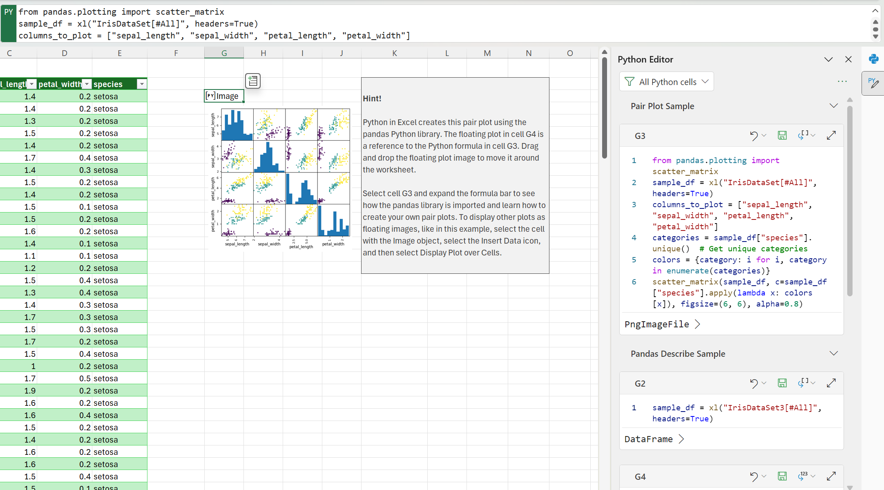Click the Python Editor filter icon
Image resolution: width=884 pixels, height=490 pixels.
(x=630, y=81)
